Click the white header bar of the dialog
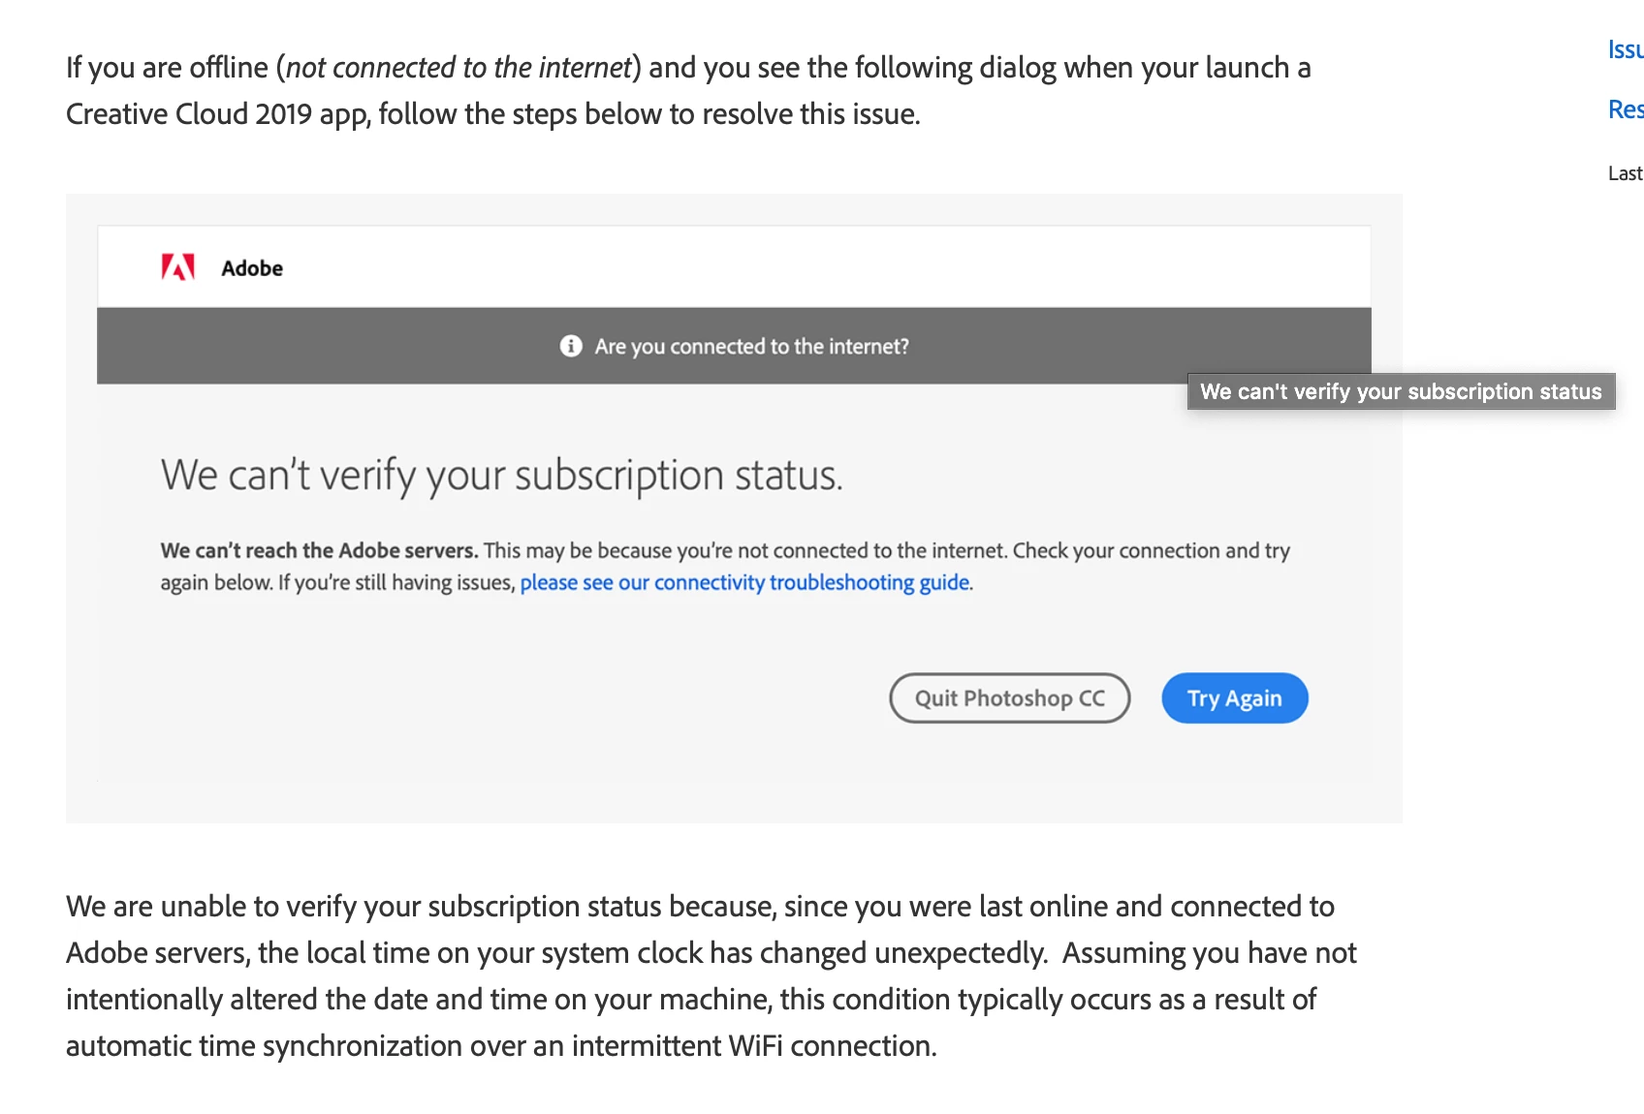 click(x=734, y=267)
